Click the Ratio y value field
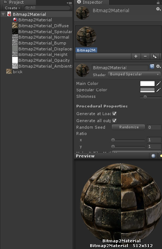This screenshot has height=249, width=162. (154, 146)
